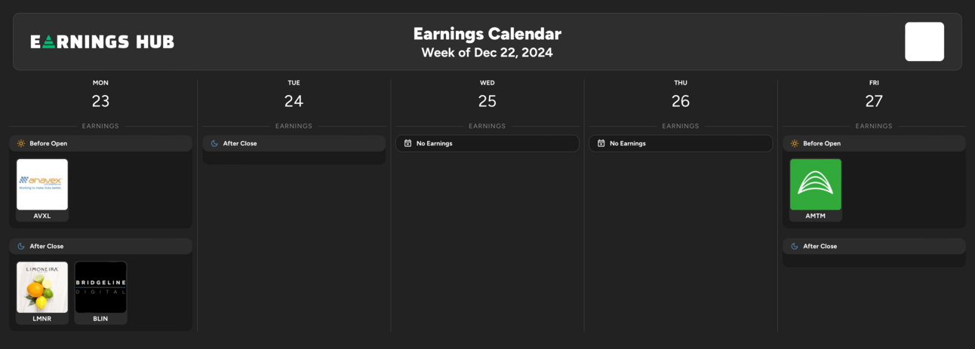
Task: Click the moon icon under Monday
Action: tap(21, 246)
